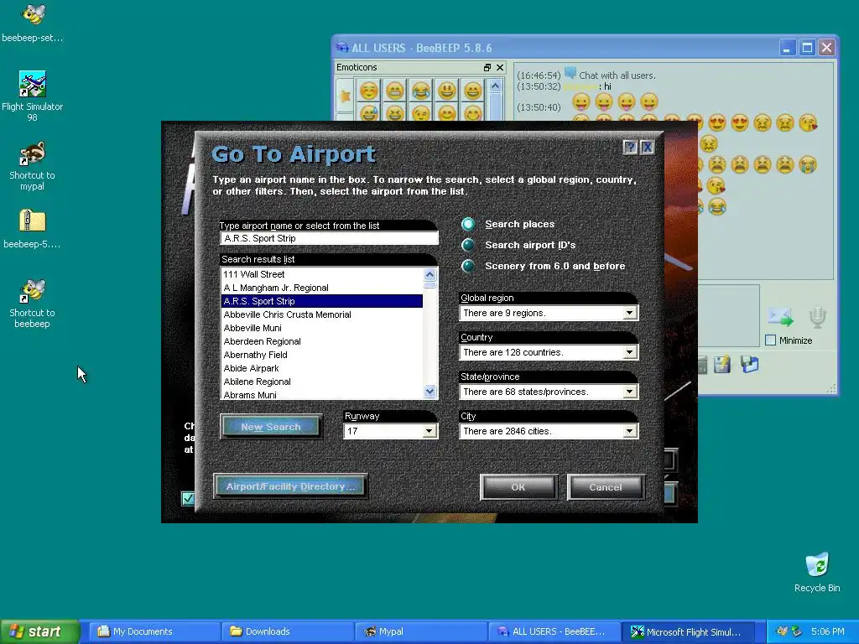859x644 pixels.
Task: Select Abbeville Muni in results
Action: pos(322,328)
